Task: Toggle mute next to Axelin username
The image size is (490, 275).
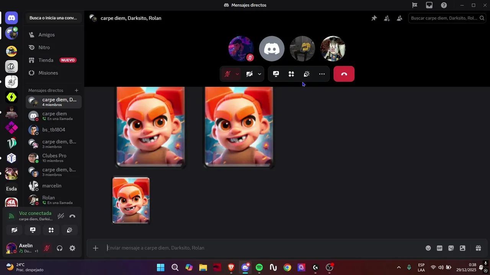Action: [x=47, y=248]
